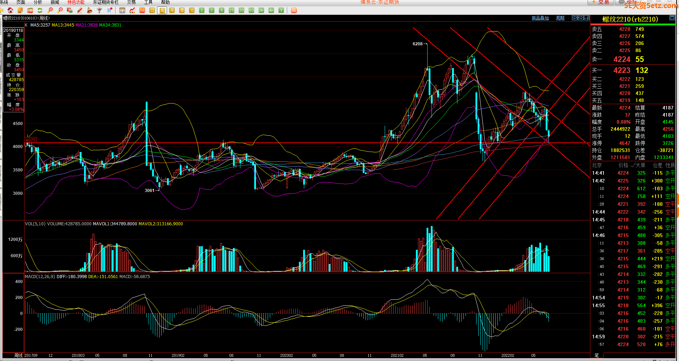This screenshot has width=679, height=361.
Task: Click the multi-window overlapping squares icon
Action: click(70, 10)
